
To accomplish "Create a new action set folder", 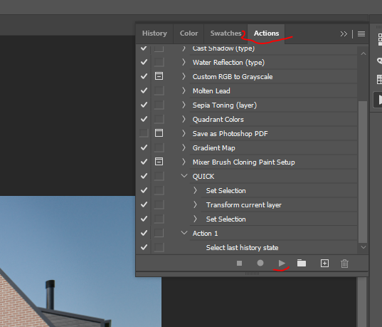I will pos(302,263).
